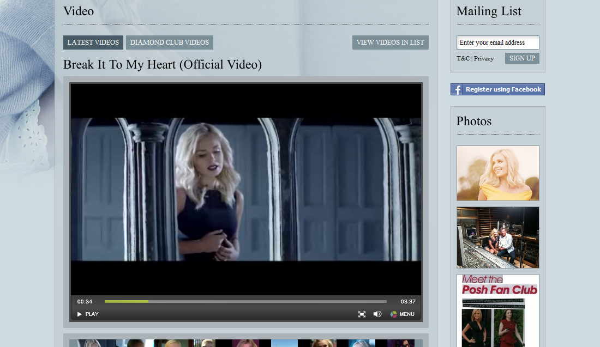The height and width of the screenshot is (347, 600).
Task: Click the video frame in the player
Action: 246,189
